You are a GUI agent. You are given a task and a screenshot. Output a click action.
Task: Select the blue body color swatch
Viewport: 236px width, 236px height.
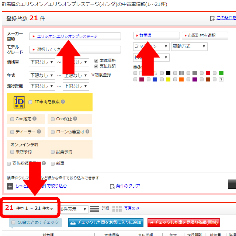[x=155, y=80]
